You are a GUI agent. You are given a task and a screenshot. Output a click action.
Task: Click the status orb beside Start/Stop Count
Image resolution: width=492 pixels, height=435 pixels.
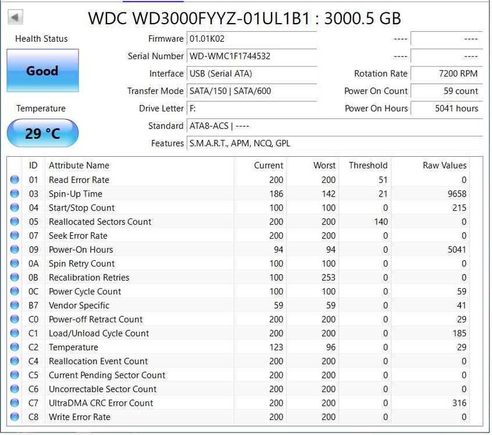[14, 208]
